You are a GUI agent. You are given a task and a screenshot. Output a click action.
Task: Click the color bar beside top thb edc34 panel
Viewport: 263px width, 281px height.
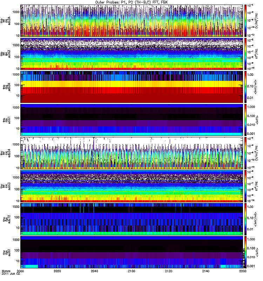pyautogui.click(x=246, y=20)
